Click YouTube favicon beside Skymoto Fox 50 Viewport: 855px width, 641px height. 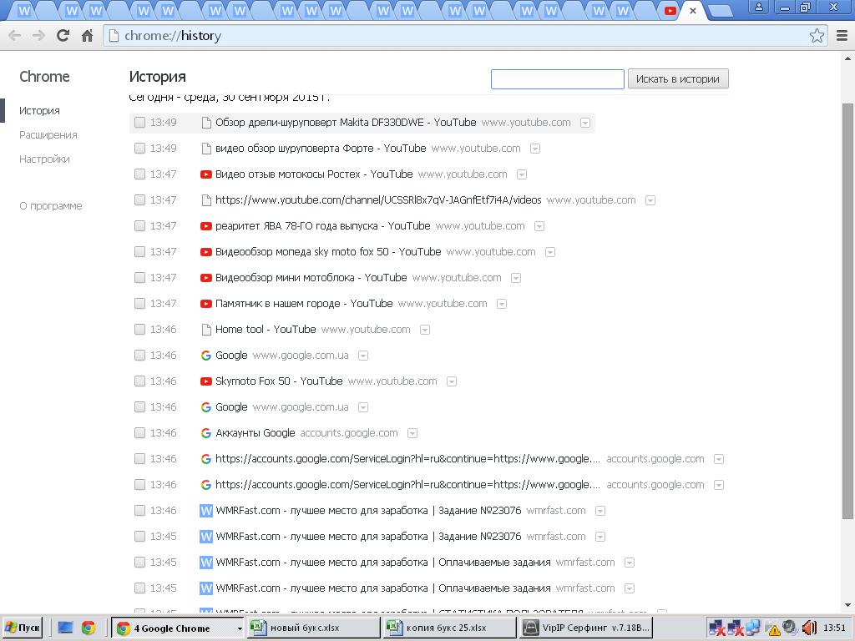[x=206, y=381]
